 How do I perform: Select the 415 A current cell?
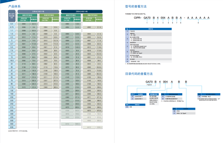coord(34,87)
